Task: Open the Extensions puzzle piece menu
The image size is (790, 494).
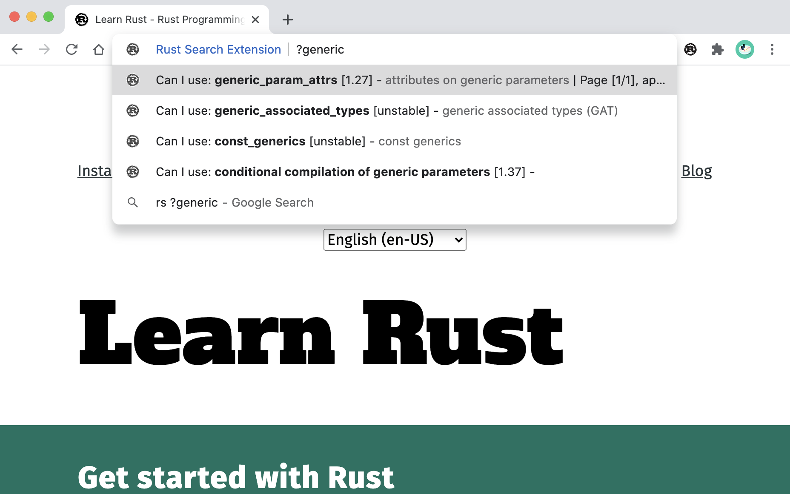Action: tap(718, 49)
